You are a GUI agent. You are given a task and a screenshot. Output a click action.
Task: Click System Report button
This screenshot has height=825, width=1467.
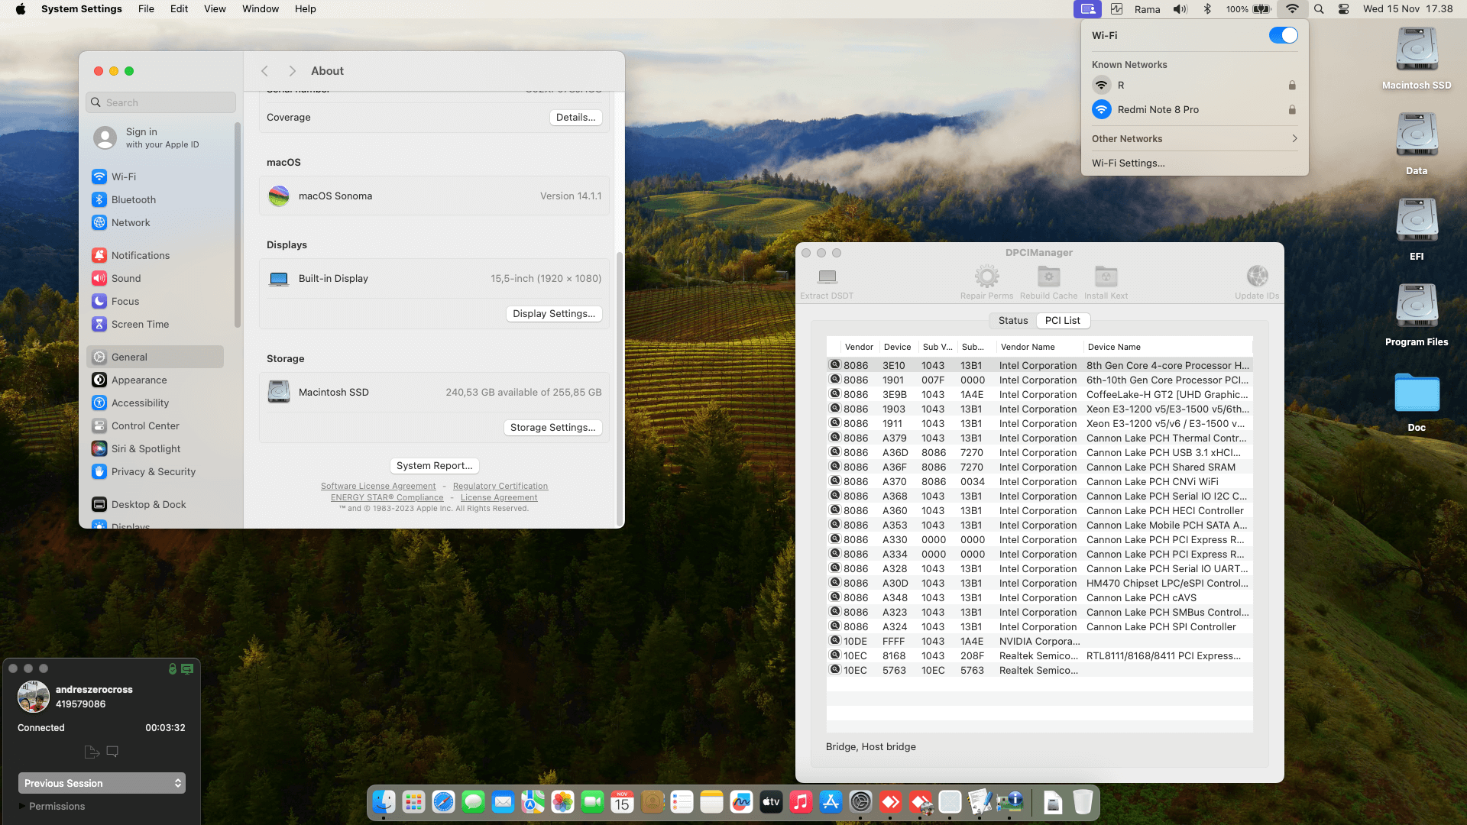434,466
